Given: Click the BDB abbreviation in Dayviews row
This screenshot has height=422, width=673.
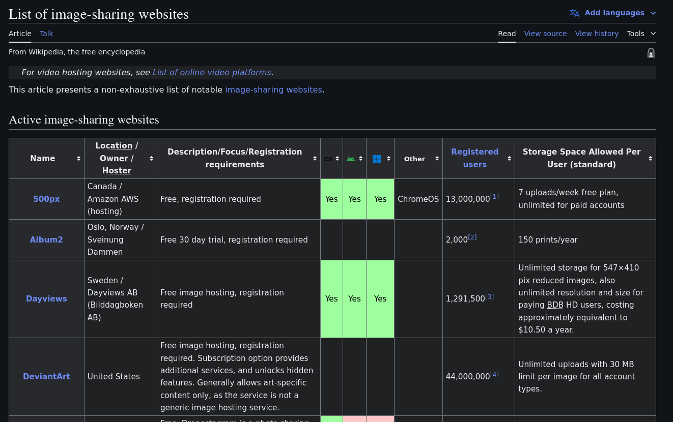Looking at the screenshot, I should 555,305.
